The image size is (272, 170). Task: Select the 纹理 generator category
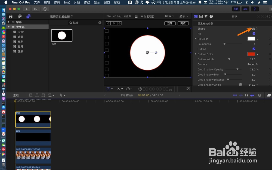click(20, 47)
